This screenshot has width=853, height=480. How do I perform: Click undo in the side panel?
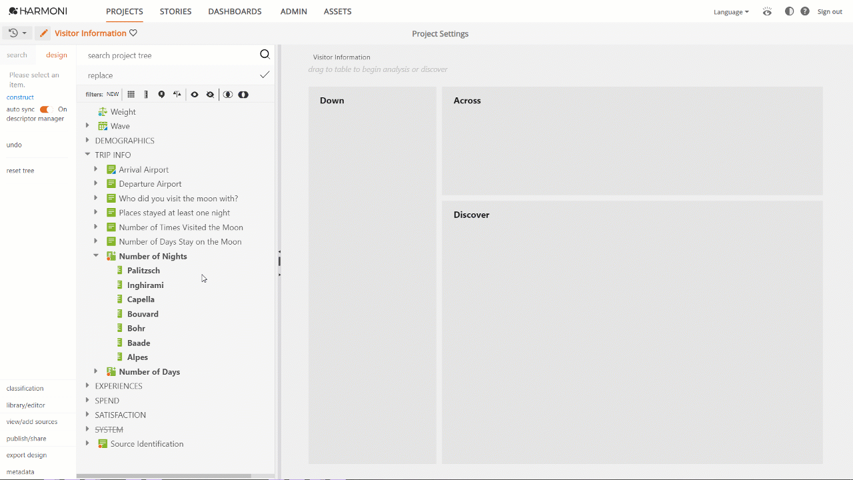[x=14, y=145]
